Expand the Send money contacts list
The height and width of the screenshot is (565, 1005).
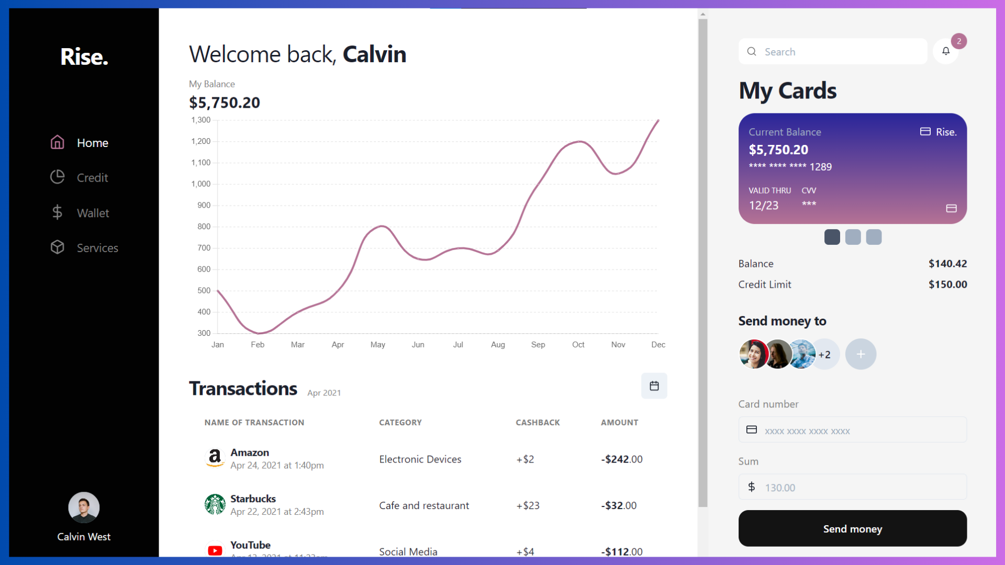click(825, 354)
